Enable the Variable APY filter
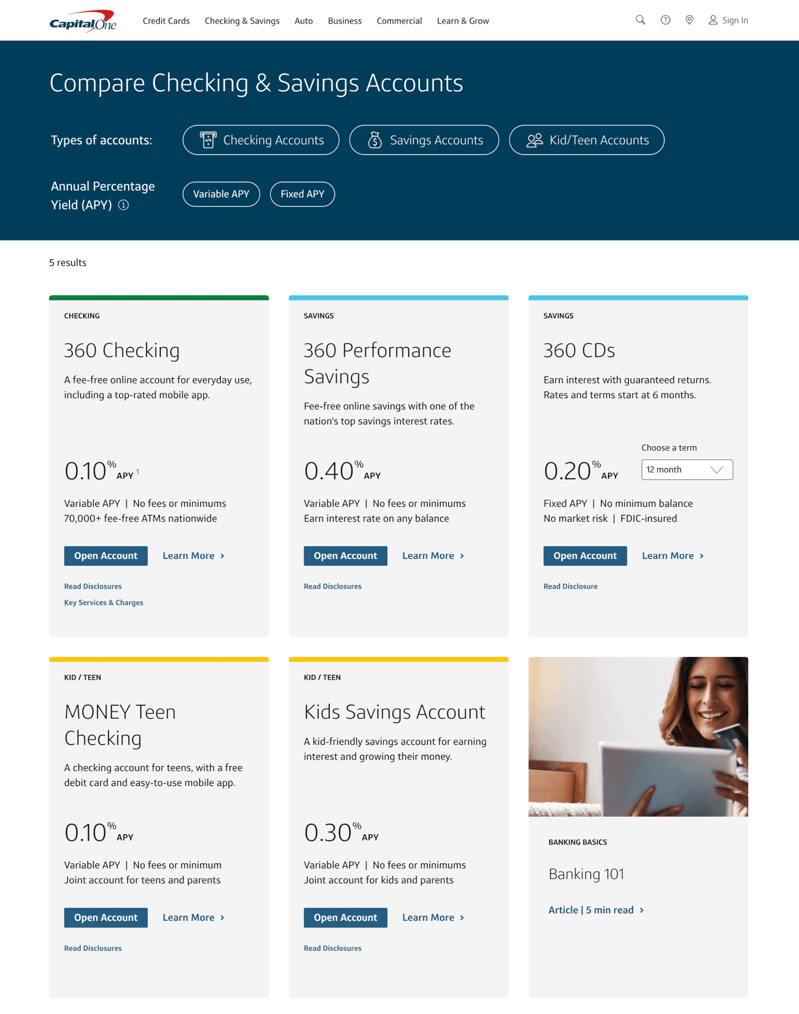 (x=221, y=194)
